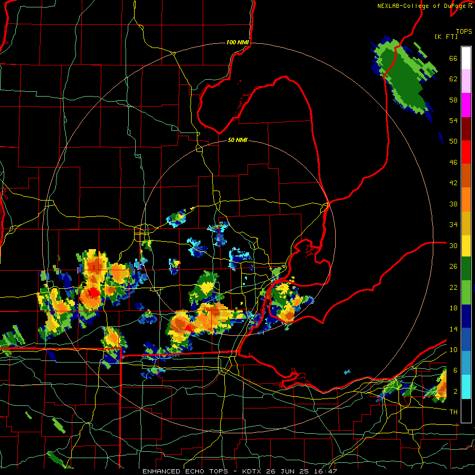Image resolution: width=475 pixels, height=475 pixels.
Task: Click the 6 value on the tops scale
Action: (x=455, y=370)
